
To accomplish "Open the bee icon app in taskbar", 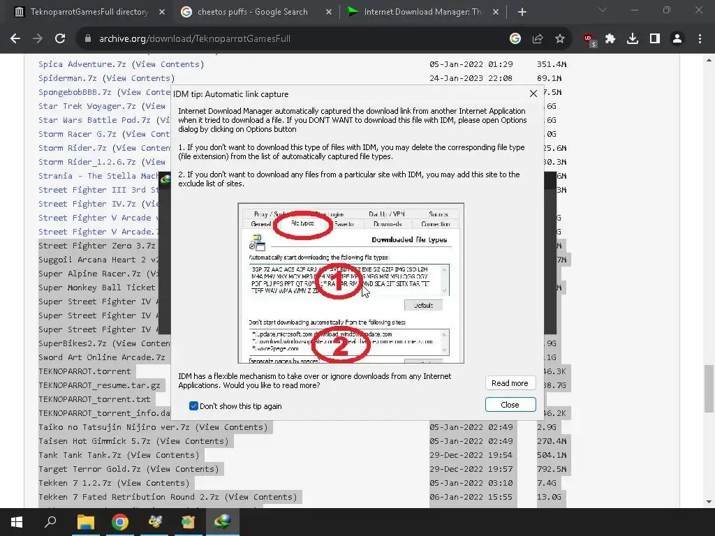I will 154,522.
